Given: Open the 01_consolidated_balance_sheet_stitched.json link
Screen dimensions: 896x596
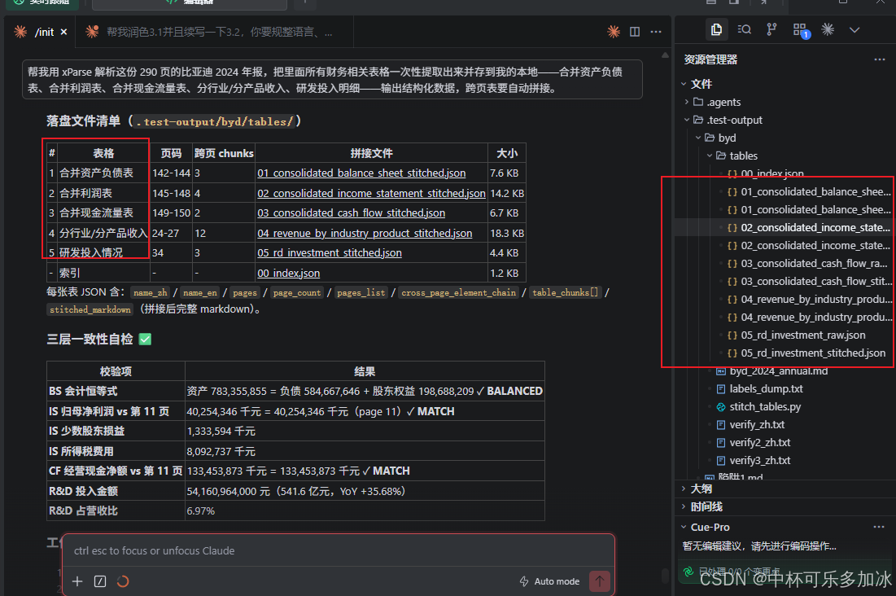Looking at the screenshot, I should [361, 173].
